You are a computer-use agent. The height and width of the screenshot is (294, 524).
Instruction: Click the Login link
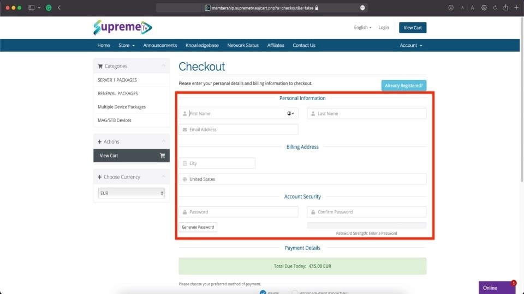[x=384, y=27]
